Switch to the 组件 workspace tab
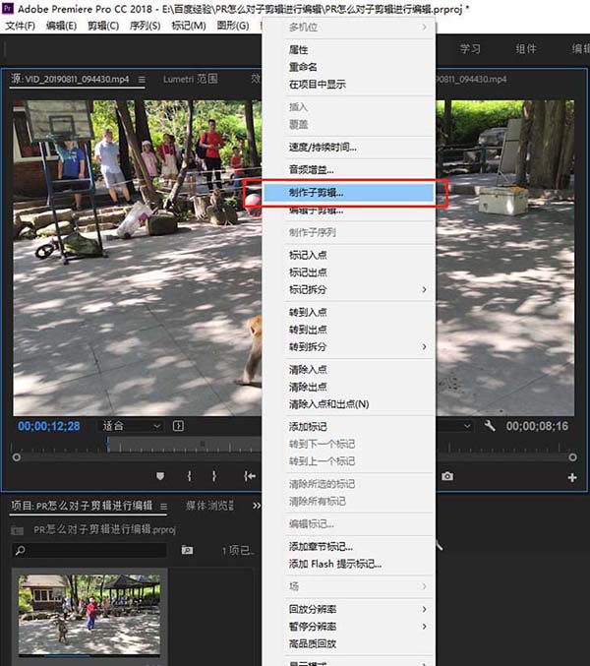Image resolution: width=590 pixels, height=666 pixels. tap(526, 49)
